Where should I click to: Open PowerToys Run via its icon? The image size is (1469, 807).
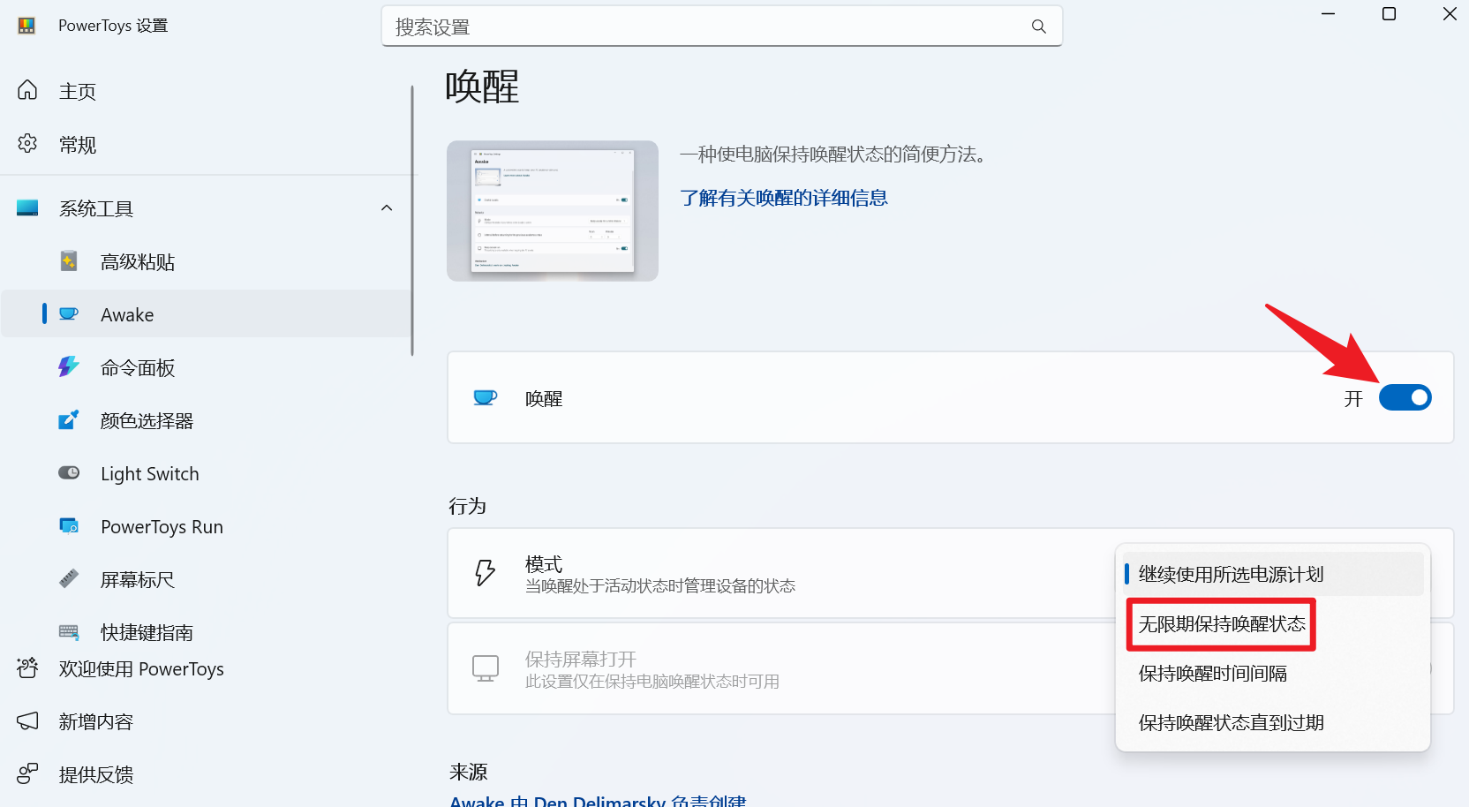point(69,525)
